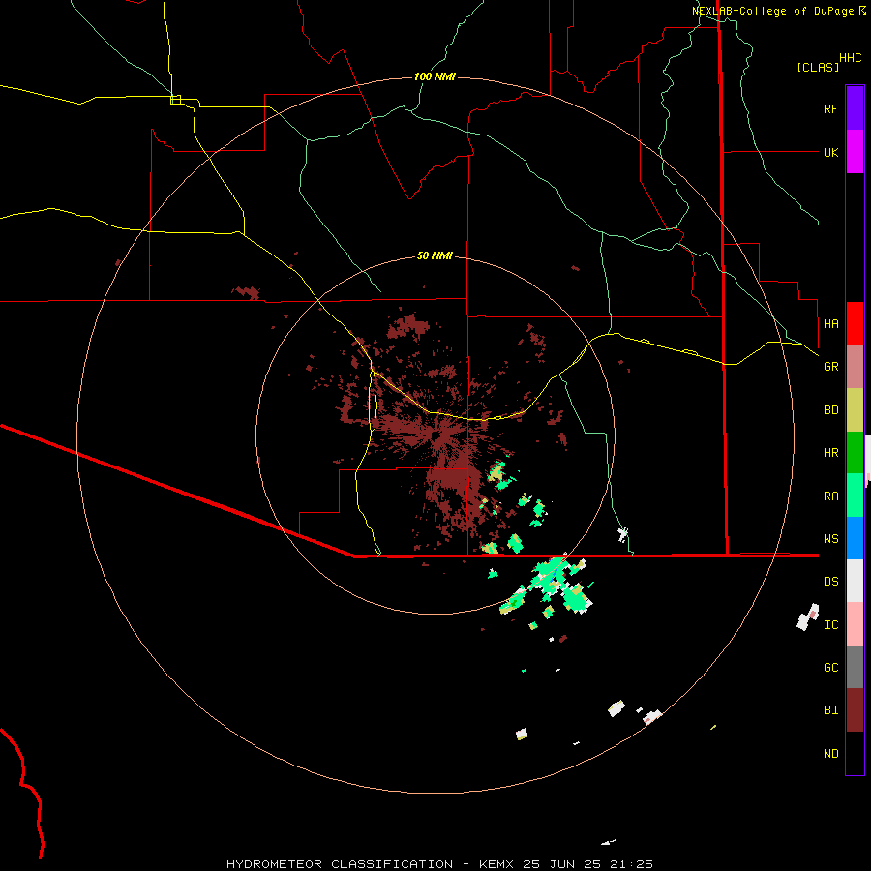Screen dimensions: 871x871
Task: Click the DS white legend swatch
Action: point(855,581)
